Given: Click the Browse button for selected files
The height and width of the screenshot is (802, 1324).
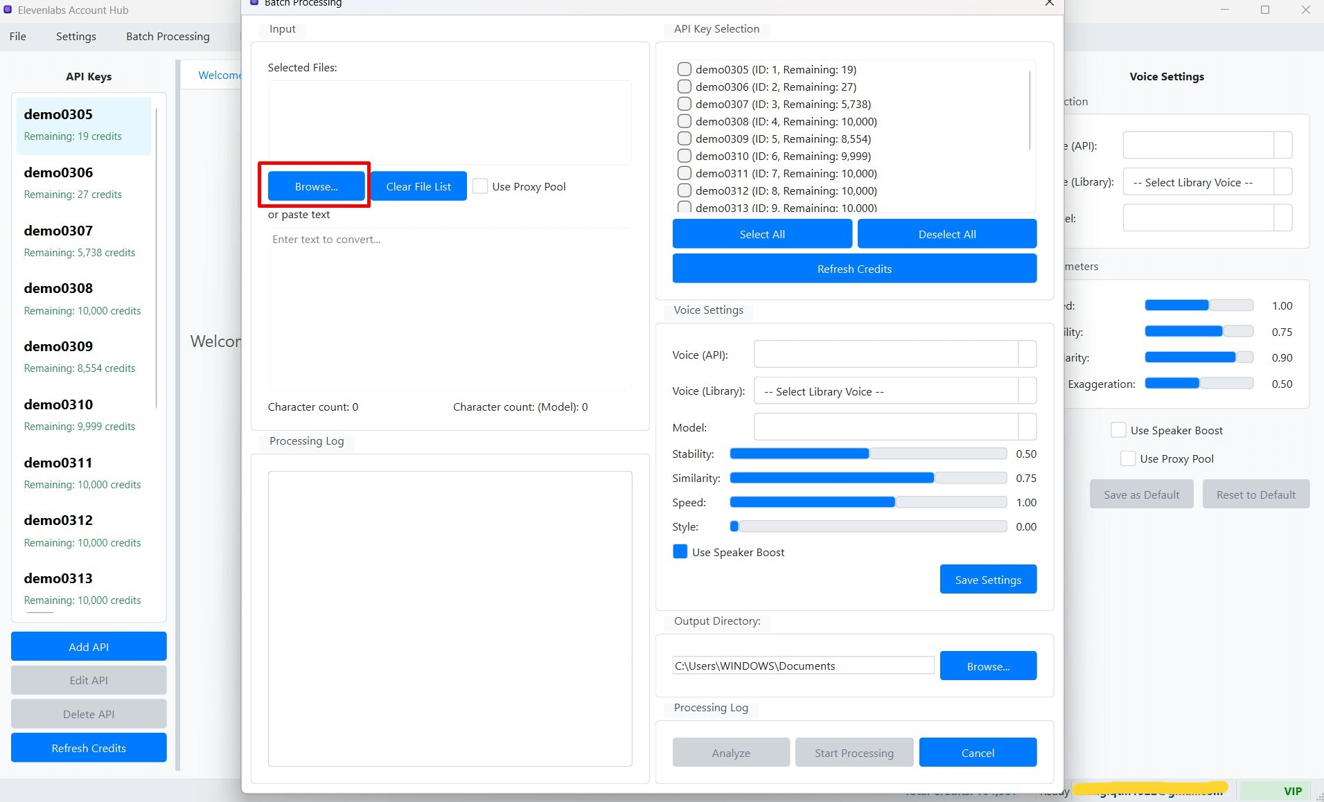Looking at the screenshot, I should click(316, 186).
